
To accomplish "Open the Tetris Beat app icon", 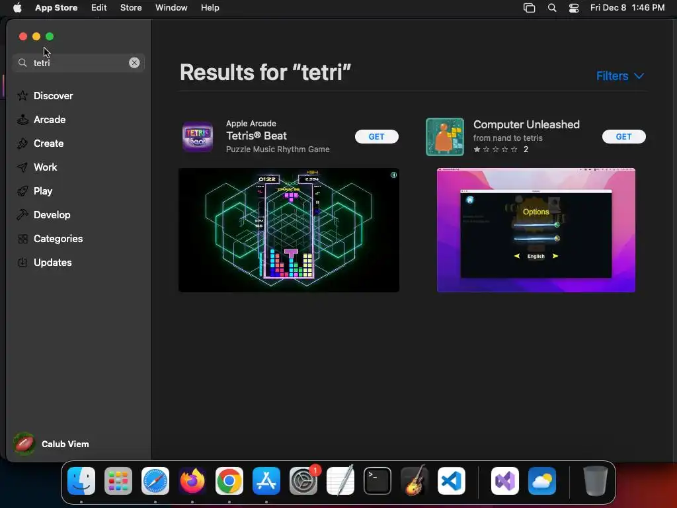I will 197,136.
